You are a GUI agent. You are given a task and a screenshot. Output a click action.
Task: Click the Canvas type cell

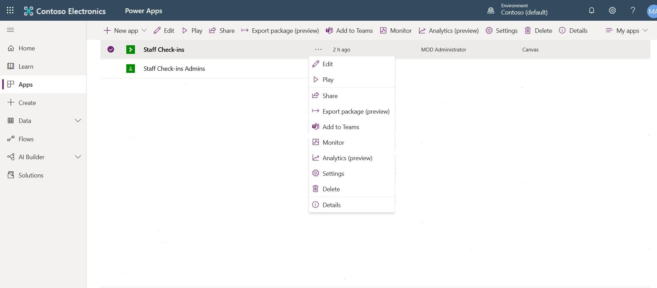point(530,50)
